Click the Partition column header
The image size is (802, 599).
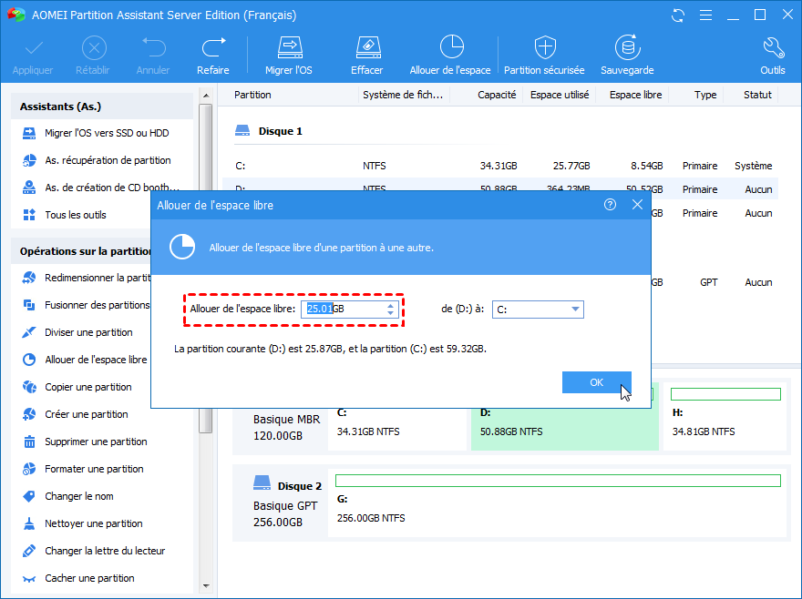tap(252, 95)
